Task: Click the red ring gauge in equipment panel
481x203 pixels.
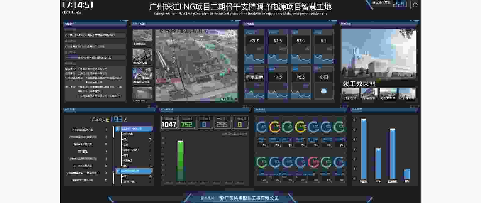Action: (313, 162)
